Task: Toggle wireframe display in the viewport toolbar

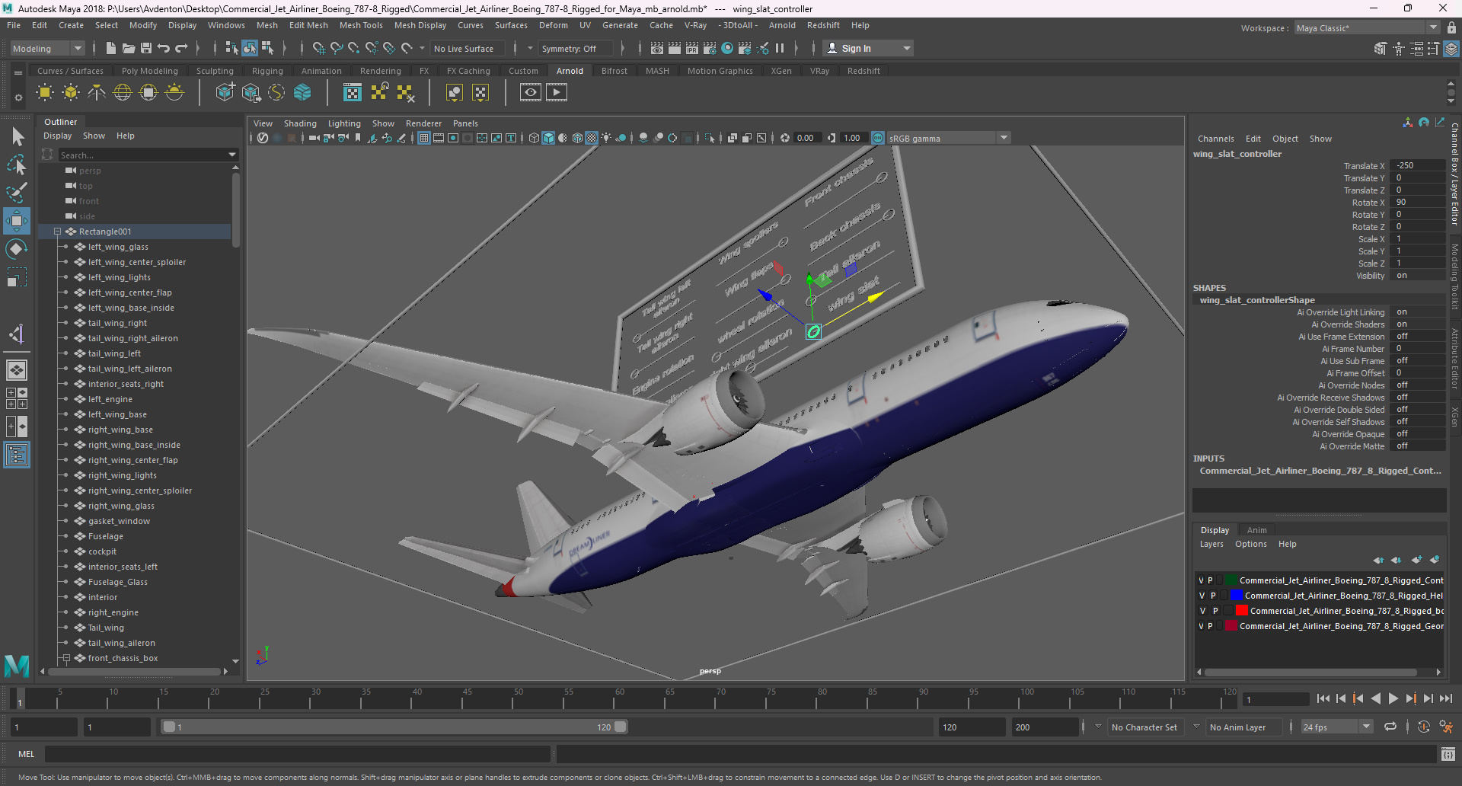Action: 534,138
